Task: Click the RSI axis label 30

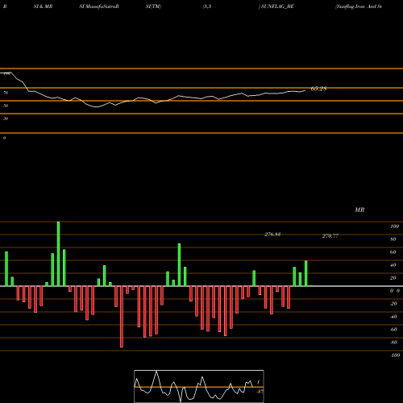Action: pyautogui.click(x=6, y=118)
